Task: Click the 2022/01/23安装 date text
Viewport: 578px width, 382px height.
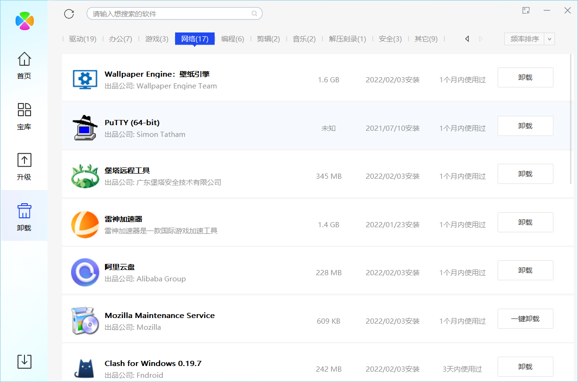Action: (x=393, y=224)
